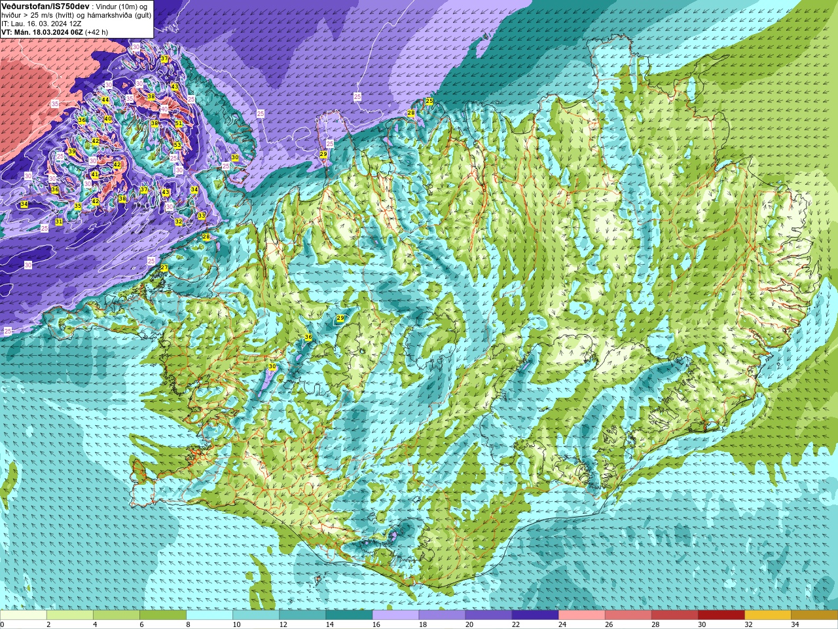Screen dimensions: 838x629
Task: Select the legend tick label "16"
Action: coord(376,624)
